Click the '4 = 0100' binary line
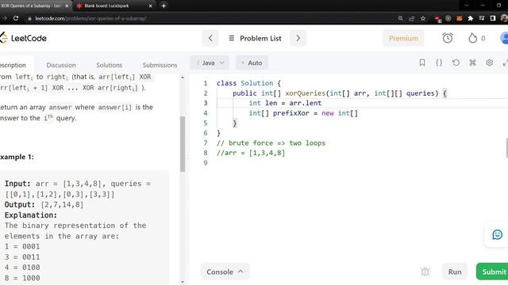This screenshot has width=508, height=285. point(22,268)
